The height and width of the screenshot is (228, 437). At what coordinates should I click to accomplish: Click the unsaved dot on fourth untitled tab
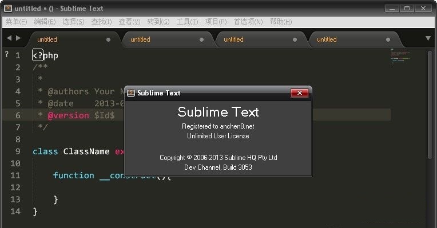pyautogui.click(x=388, y=40)
